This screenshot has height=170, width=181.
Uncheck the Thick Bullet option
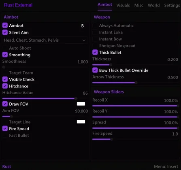point(95,52)
